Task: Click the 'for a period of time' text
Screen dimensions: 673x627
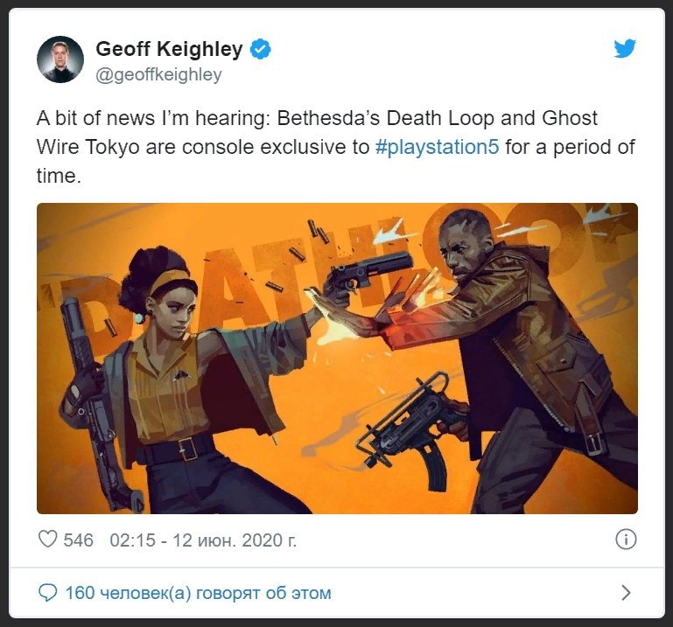Action: 336,161
